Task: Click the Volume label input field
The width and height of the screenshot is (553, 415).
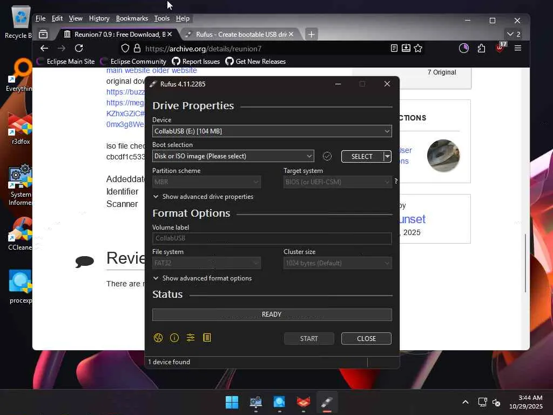Action: 272,238
